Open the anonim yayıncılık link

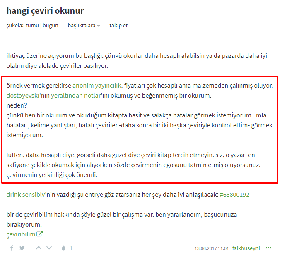click(x=97, y=86)
